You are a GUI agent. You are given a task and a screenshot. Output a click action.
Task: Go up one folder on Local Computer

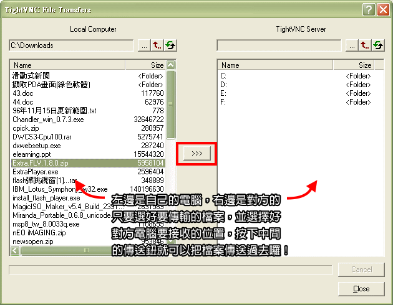pos(157,45)
